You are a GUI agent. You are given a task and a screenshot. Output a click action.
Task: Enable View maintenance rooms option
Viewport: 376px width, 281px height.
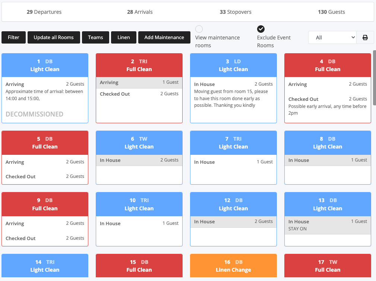pos(199,29)
